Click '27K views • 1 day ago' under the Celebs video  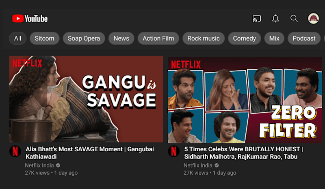point(210,173)
